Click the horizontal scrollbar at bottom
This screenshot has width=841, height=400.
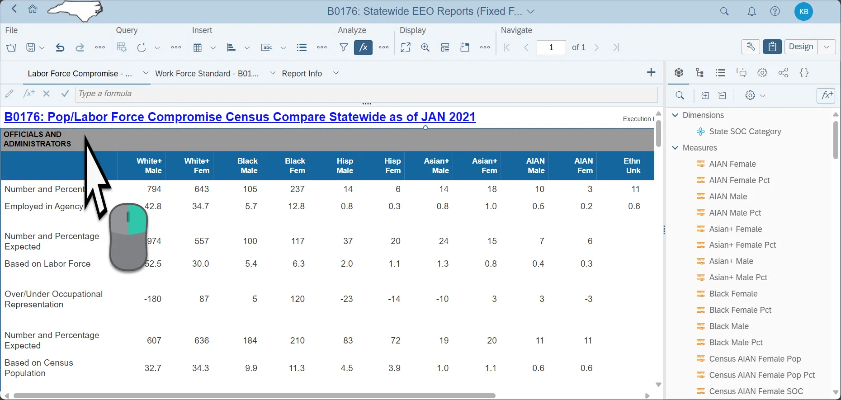pyautogui.click(x=253, y=395)
